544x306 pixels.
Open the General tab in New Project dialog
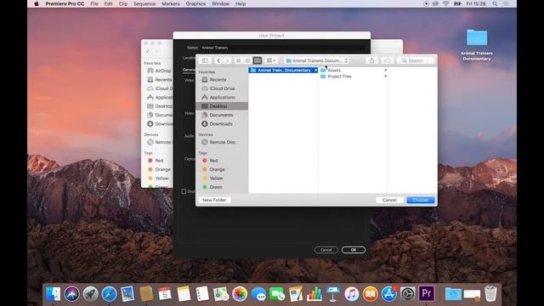(189, 70)
